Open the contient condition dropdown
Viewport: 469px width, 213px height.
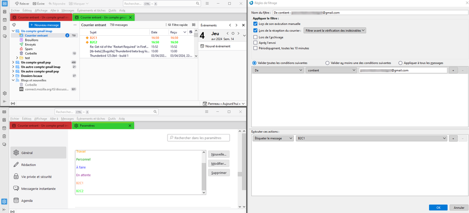(331, 70)
